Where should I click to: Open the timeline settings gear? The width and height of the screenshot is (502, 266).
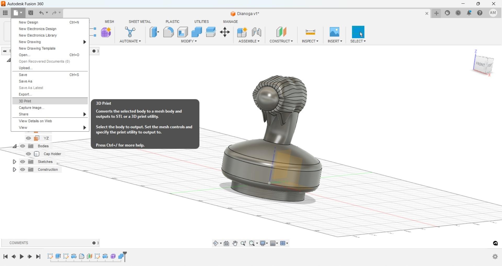click(495, 257)
